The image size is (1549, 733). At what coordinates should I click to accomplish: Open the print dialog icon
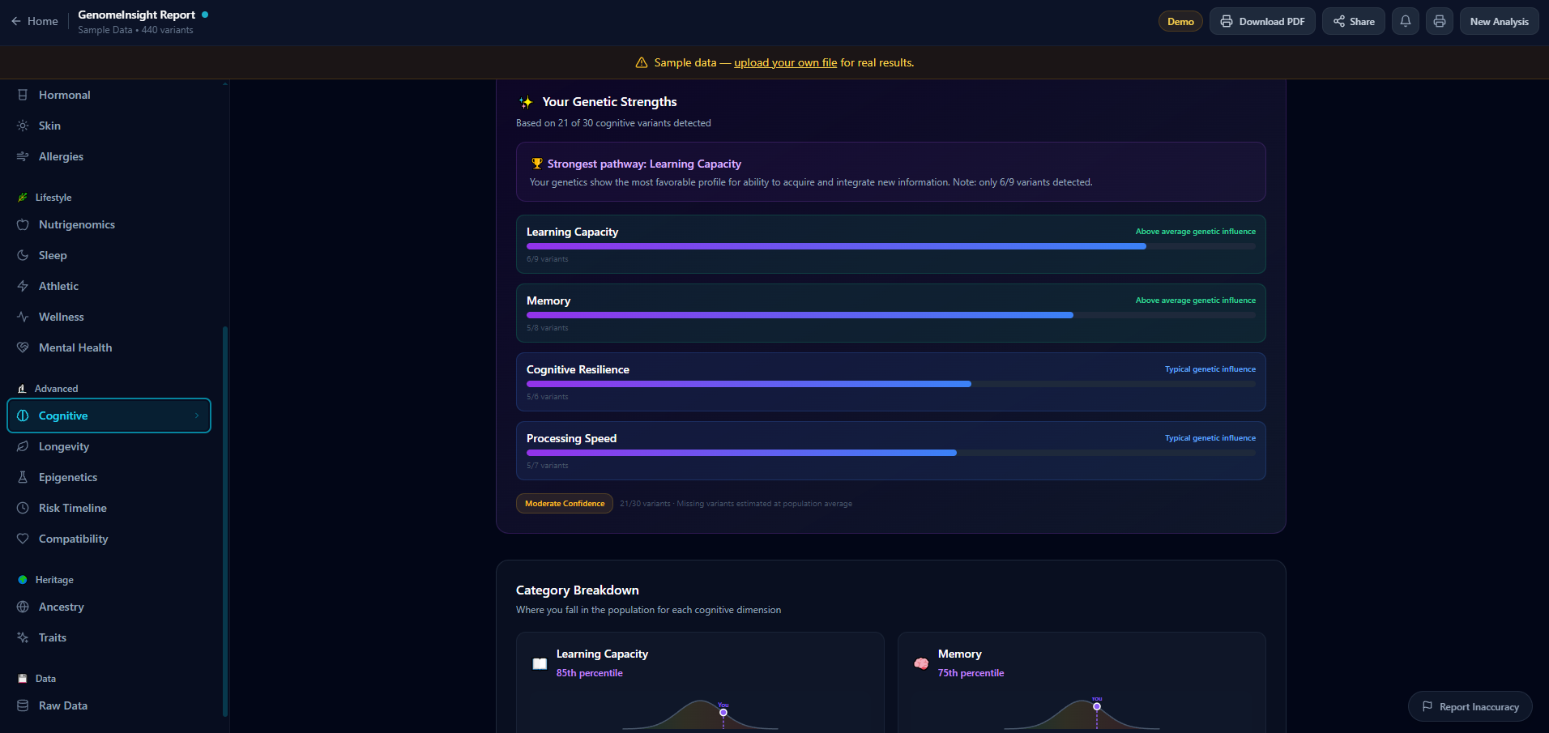tap(1440, 21)
